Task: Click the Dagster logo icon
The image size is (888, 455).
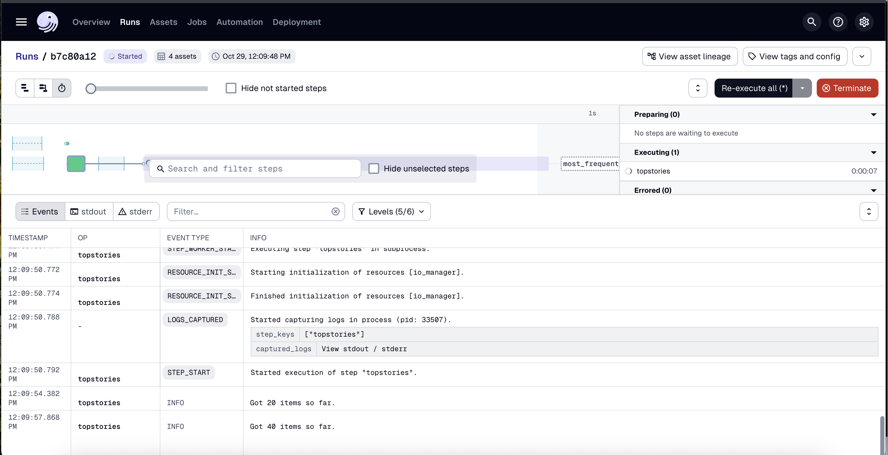Action: tap(48, 22)
